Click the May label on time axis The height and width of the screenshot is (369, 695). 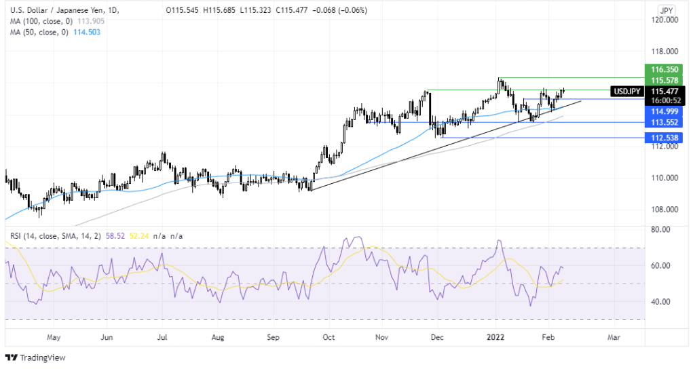pyautogui.click(x=53, y=337)
